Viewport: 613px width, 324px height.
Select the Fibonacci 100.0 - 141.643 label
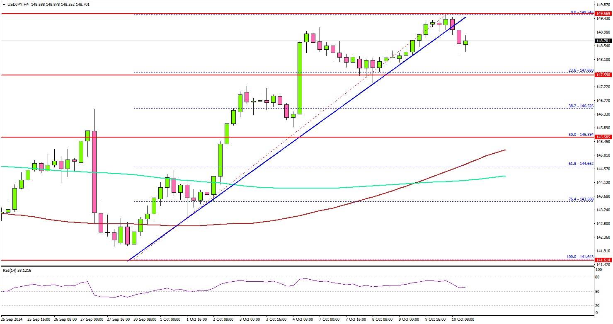579,257
